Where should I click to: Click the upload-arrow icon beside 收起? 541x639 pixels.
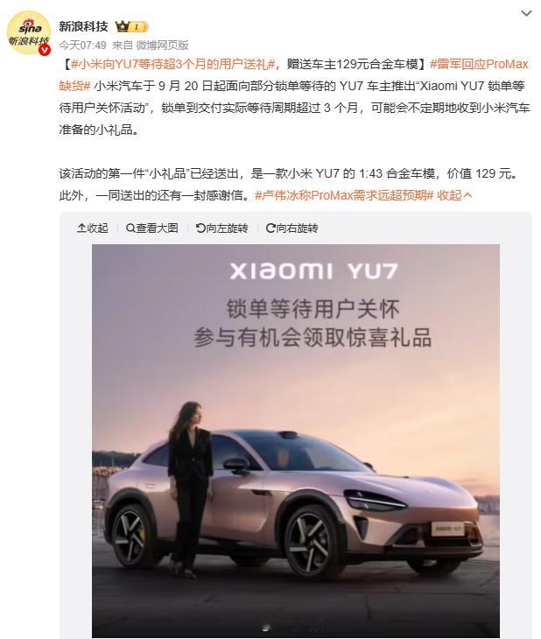point(81,228)
